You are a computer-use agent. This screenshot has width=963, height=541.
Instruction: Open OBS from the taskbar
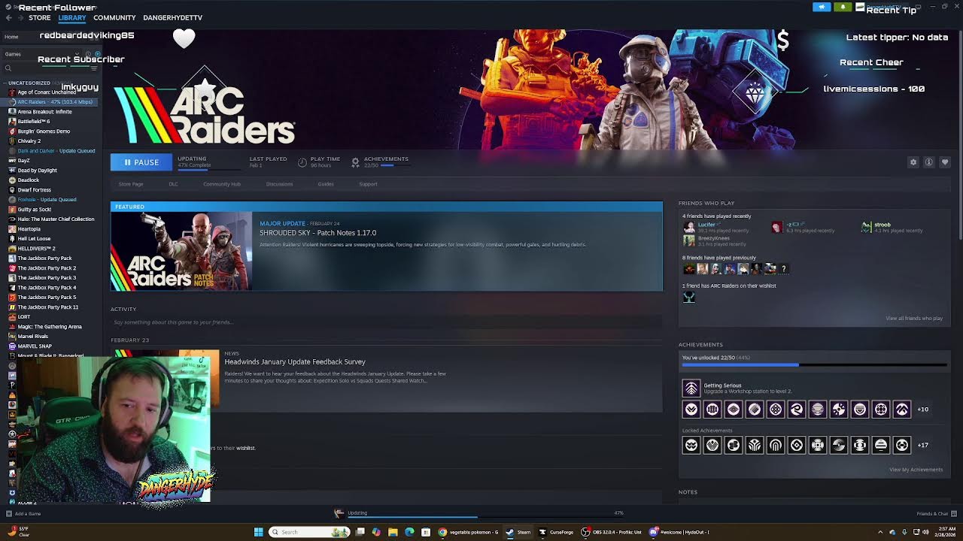coord(612,532)
